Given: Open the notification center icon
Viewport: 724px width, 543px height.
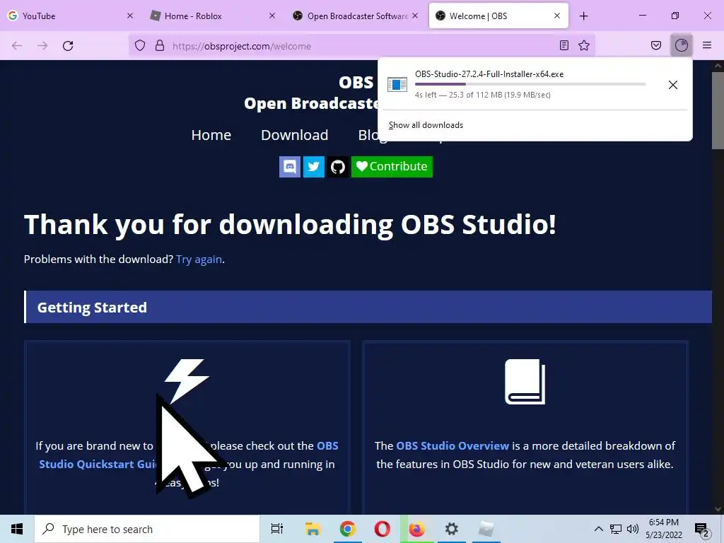Looking at the screenshot, I should tap(702, 530).
